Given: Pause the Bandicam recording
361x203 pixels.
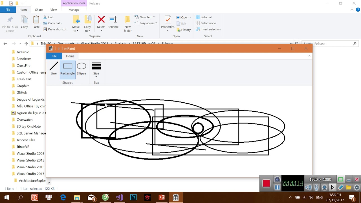Looking at the screenshot, I should point(277,187).
